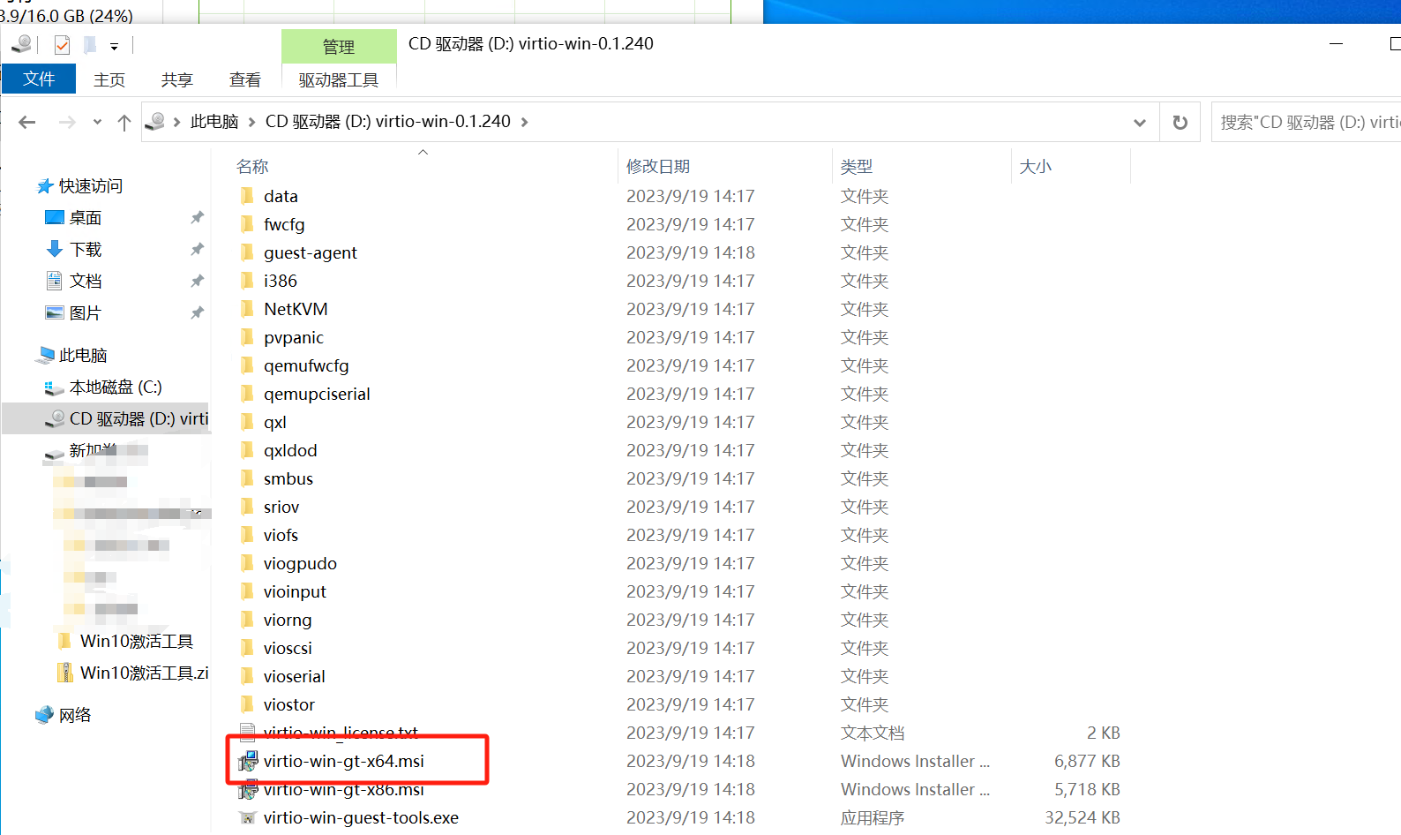The height and width of the screenshot is (835, 1401).
Task: Open the 驱动器工具 ribbon tab
Action: [339, 79]
